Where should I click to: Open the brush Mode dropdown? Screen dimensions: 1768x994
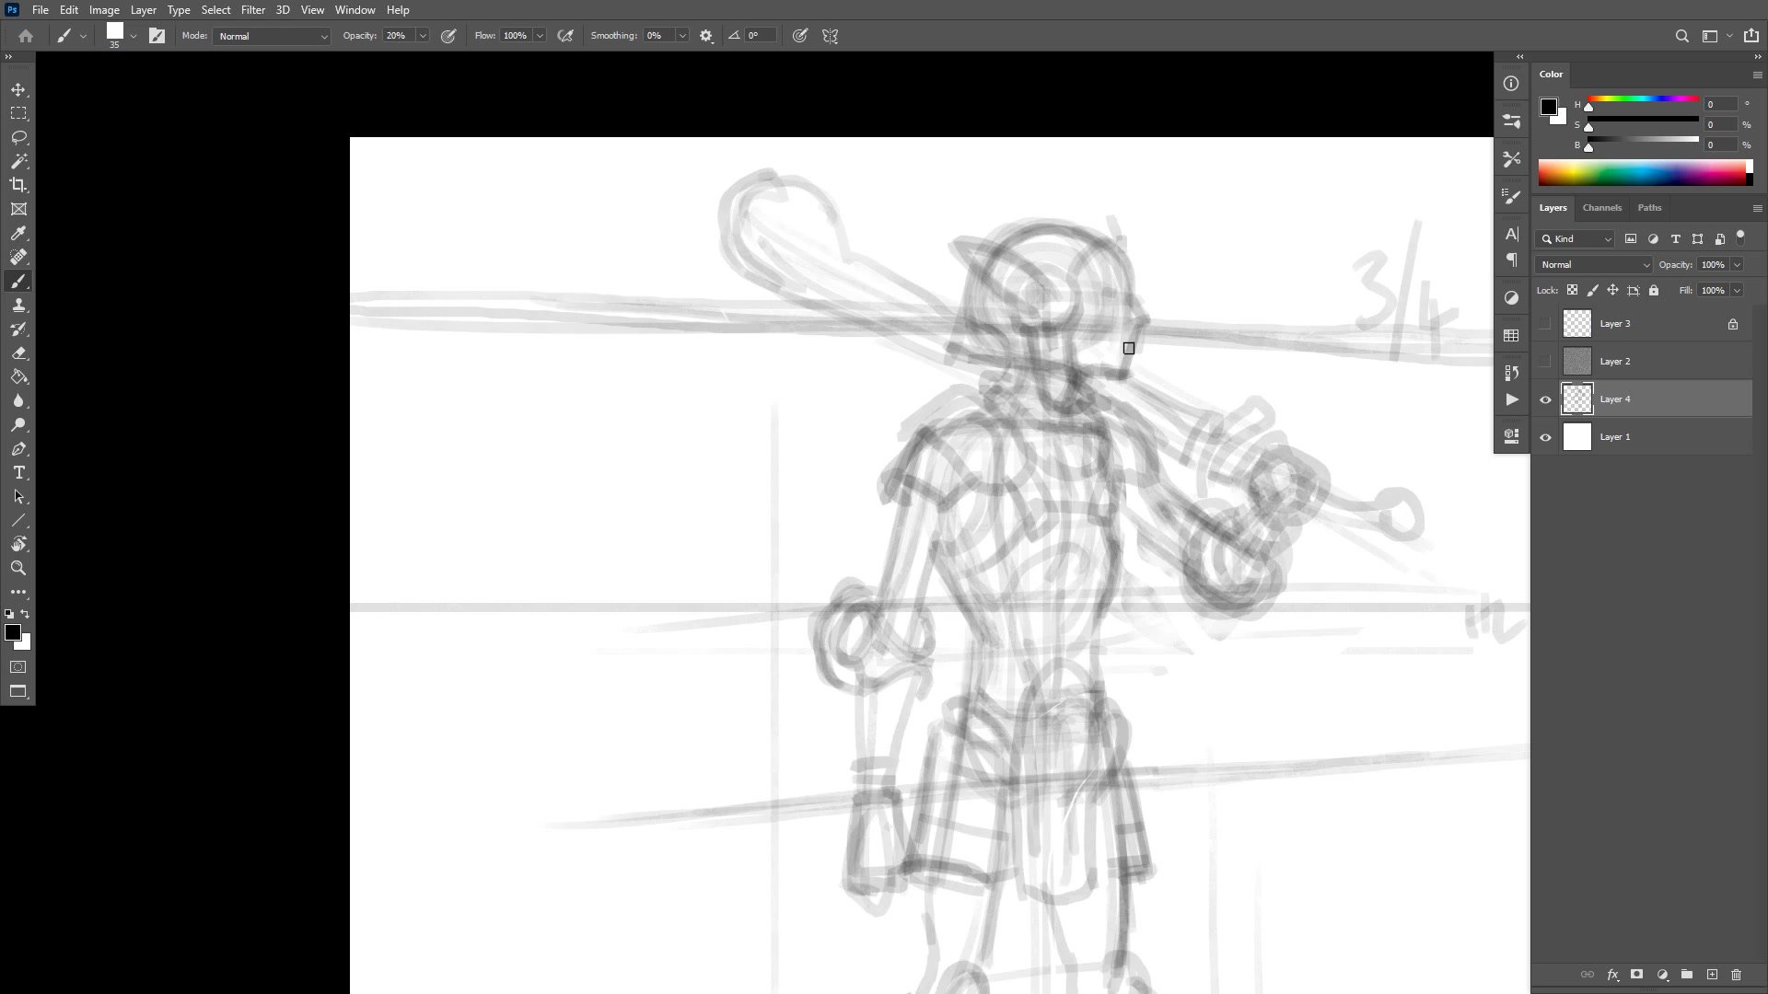272,36
